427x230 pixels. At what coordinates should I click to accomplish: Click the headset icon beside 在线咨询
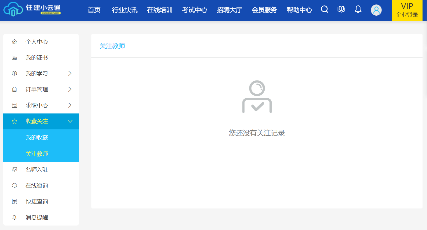coord(15,186)
